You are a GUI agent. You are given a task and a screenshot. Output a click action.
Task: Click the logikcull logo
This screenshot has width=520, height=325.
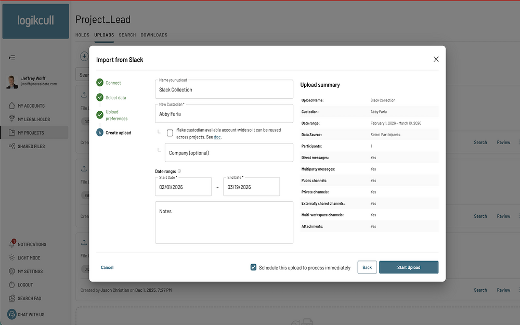click(x=35, y=21)
